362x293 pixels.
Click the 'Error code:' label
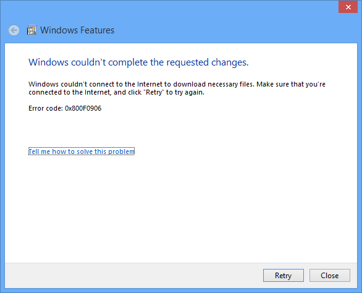click(x=46, y=108)
